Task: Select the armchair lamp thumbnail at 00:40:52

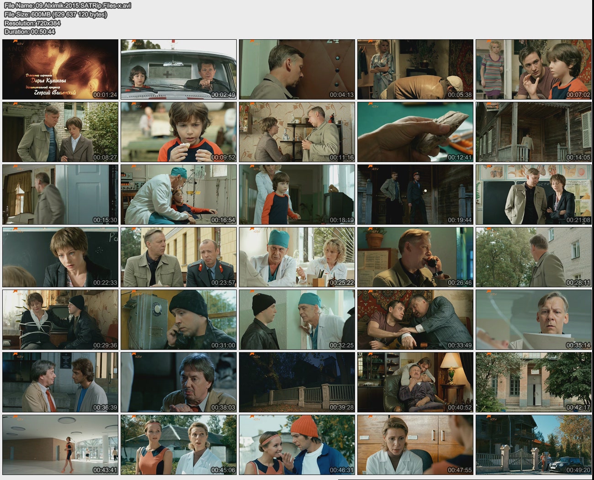Action: pyautogui.click(x=415, y=382)
